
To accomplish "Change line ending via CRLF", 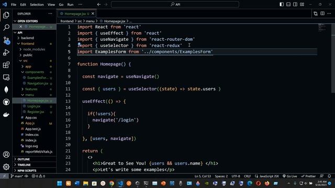I will [x=248, y=176].
